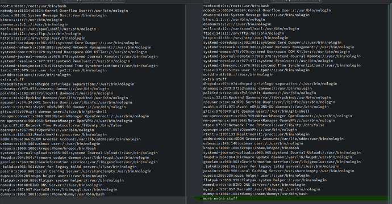Click the 'root:x:0:0' line in right pane

236,6
